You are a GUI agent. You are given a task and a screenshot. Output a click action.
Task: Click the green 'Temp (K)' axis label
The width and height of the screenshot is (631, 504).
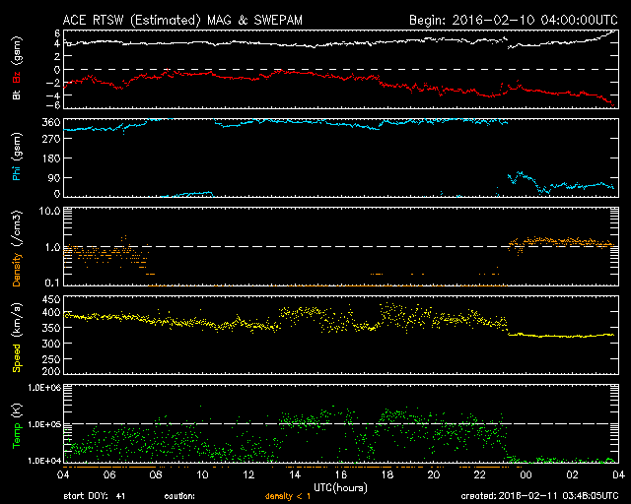(17, 426)
